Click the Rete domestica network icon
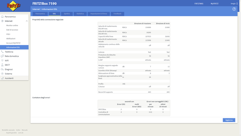 tap(2, 56)
